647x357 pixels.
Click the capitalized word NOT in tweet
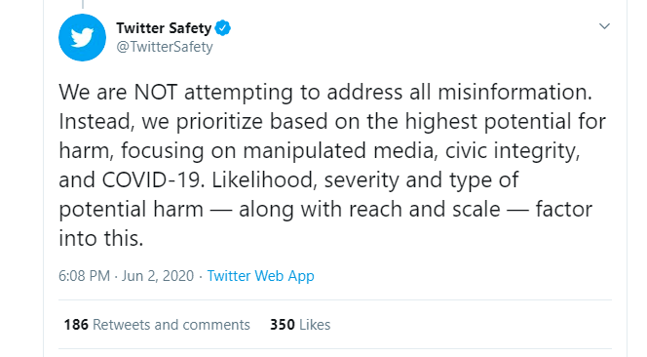(x=156, y=92)
